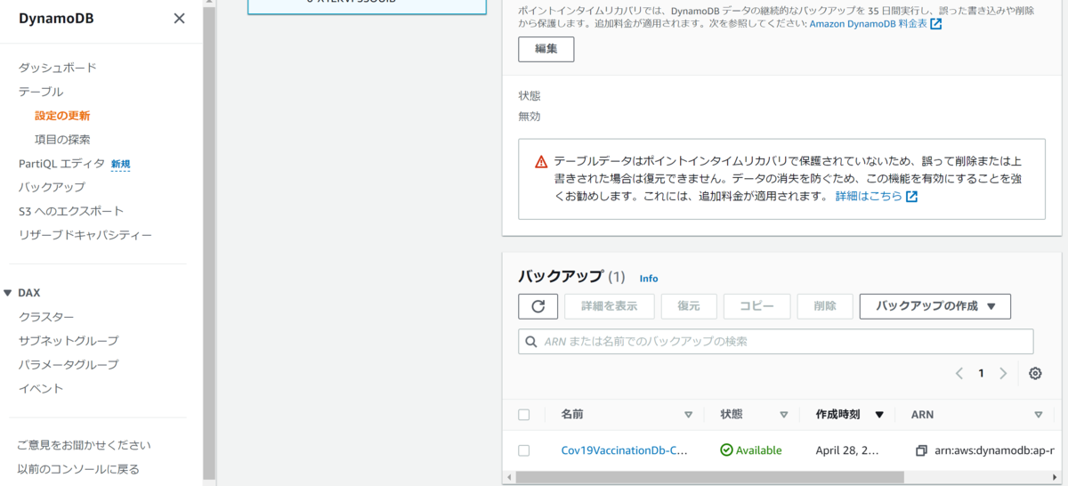Open S3 へのエクスポート page

point(71,211)
